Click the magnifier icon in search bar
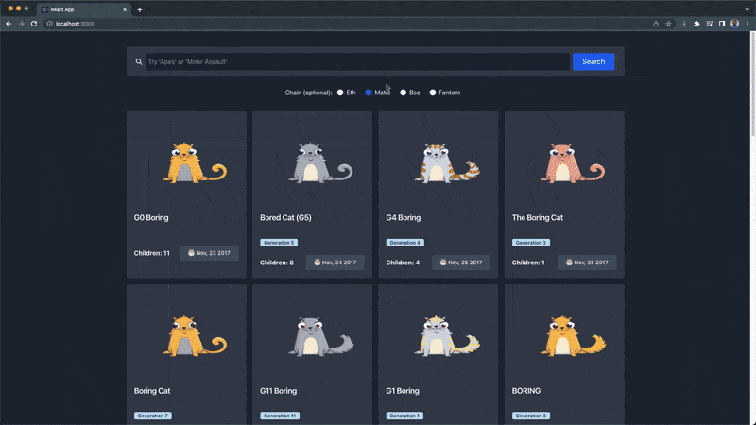The width and height of the screenshot is (756, 425). (x=139, y=61)
